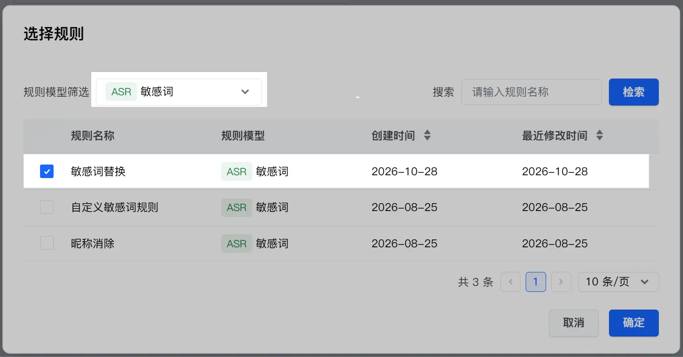
Task: Go to previous page arrow
Action: tap(510, 282)
